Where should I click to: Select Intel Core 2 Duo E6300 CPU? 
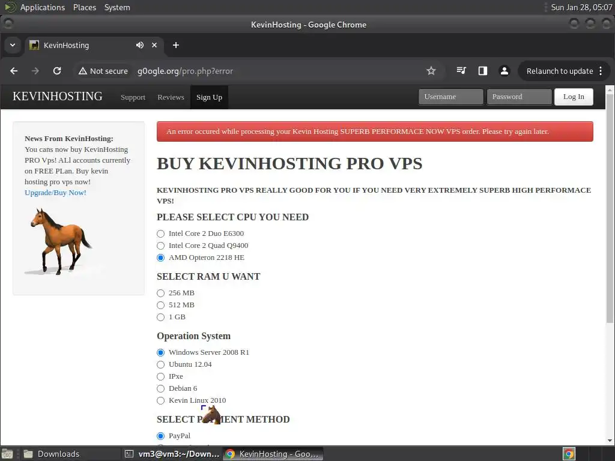click(160, 234)
